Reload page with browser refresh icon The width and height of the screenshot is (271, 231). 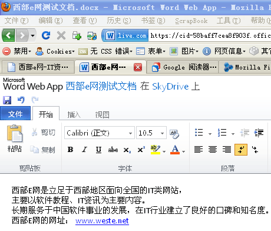point(46,35)
